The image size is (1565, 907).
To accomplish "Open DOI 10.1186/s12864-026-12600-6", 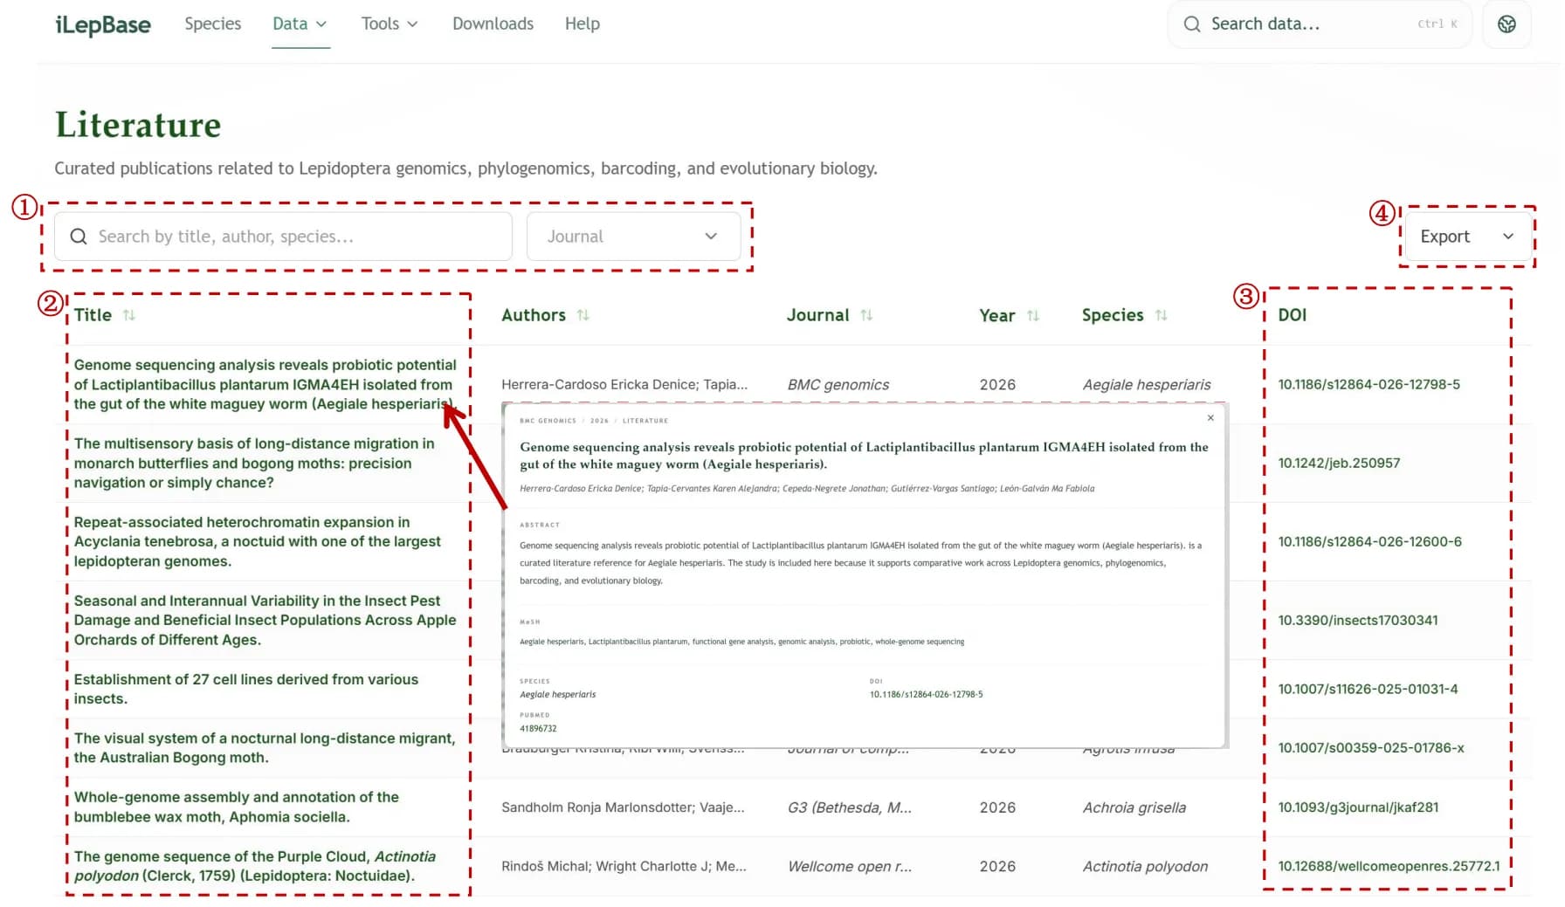I will tap(1369, 541).
